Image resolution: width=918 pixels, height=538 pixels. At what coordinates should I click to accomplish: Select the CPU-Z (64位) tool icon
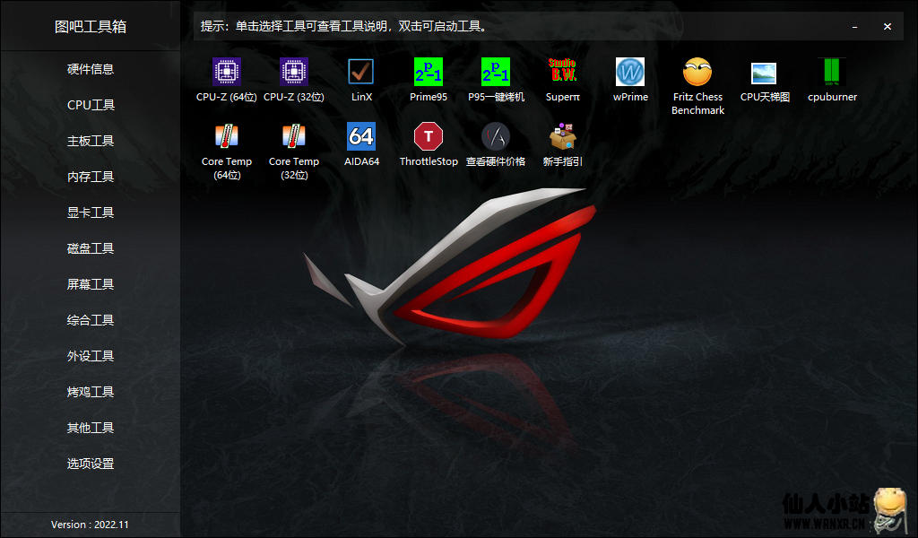227,72
